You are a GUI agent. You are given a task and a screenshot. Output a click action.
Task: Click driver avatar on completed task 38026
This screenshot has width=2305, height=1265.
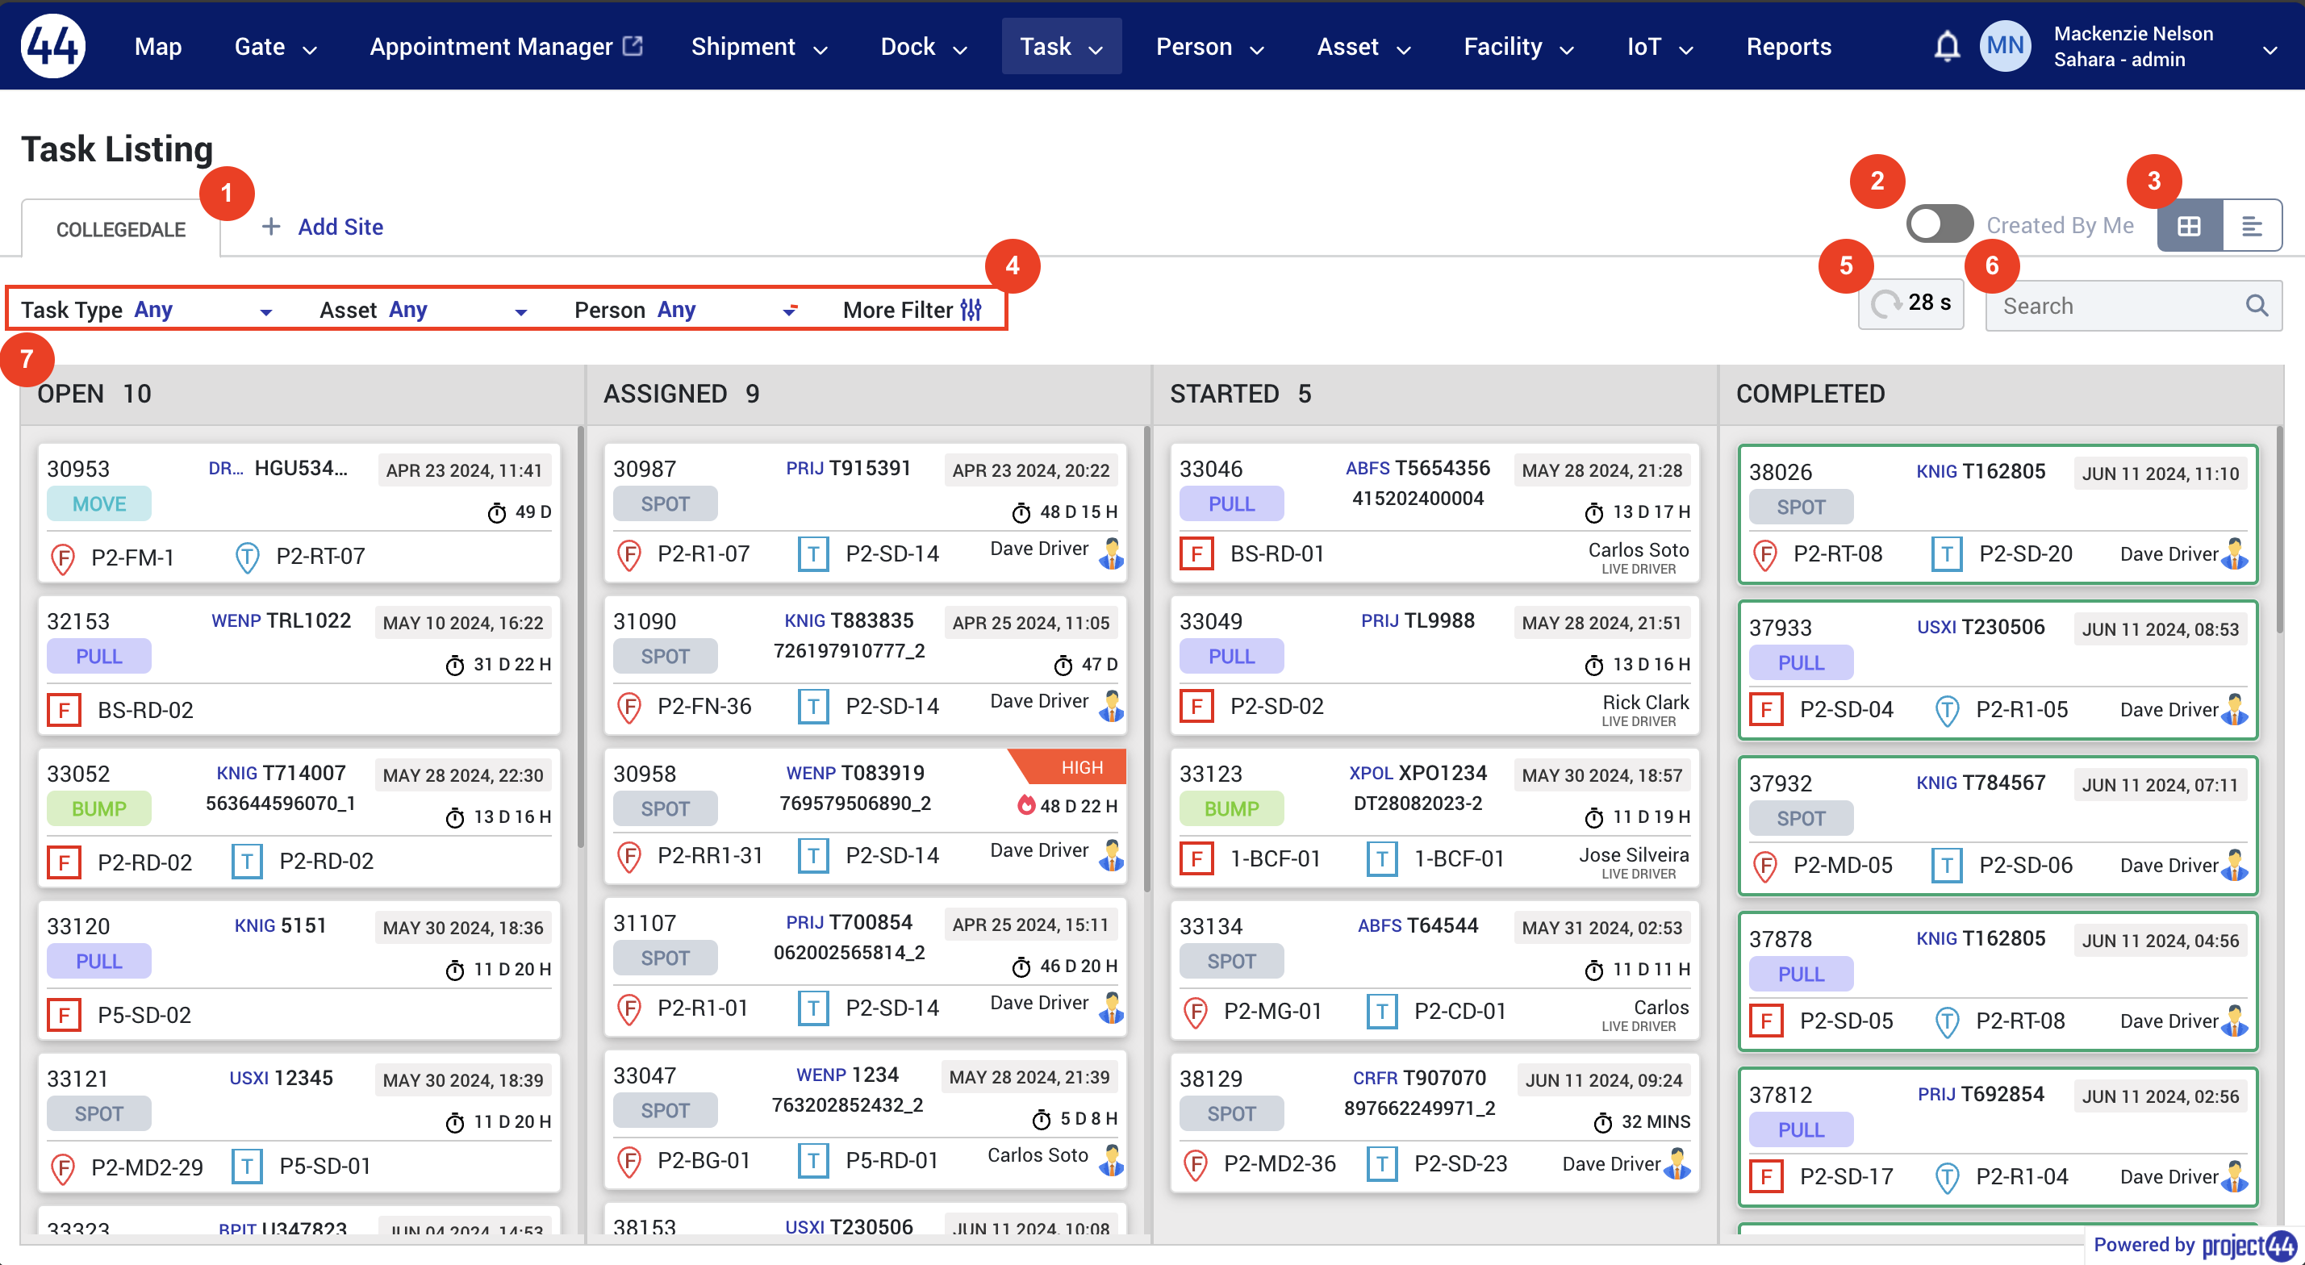coord(2234,553)
